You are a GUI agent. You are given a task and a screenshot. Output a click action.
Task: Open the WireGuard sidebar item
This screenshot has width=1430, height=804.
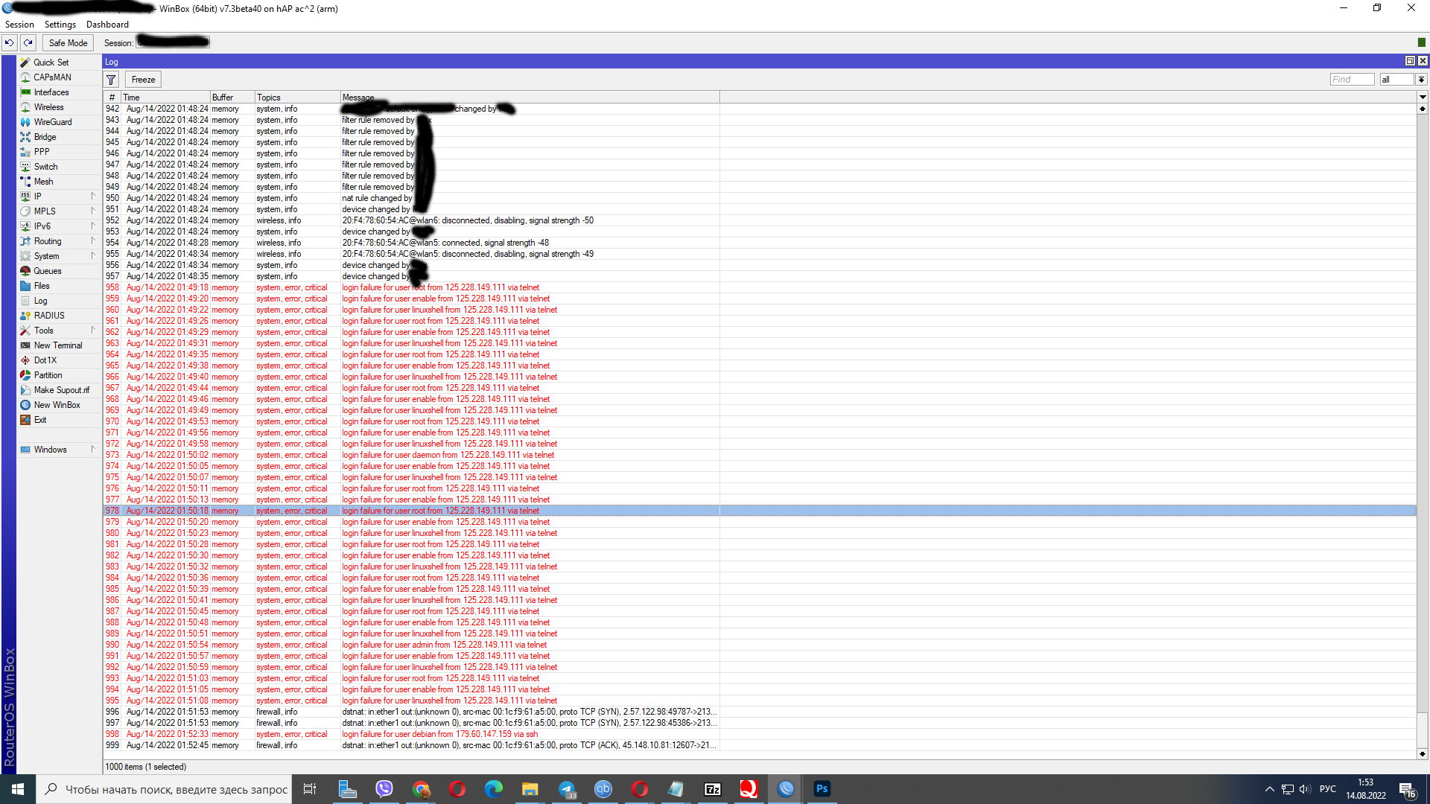(52, 122)
